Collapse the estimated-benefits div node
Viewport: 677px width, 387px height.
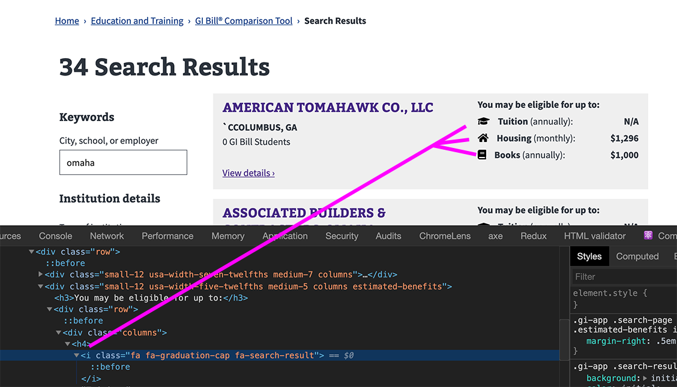41,286
